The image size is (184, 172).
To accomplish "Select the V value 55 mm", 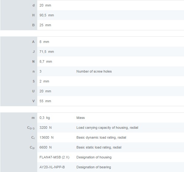I will click(45, 101).
